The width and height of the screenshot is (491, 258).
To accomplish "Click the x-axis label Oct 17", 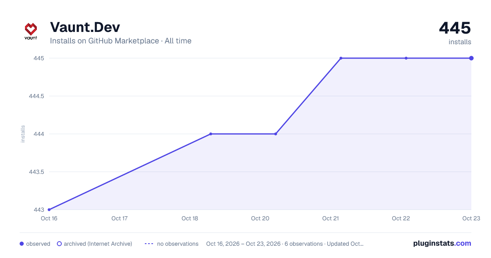I will (x=119, y=218).
